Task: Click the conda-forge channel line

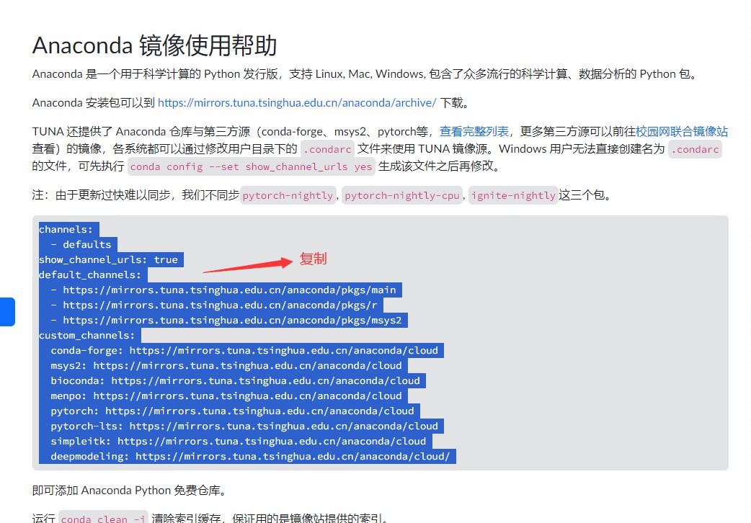Action: (x=244, y=350)
